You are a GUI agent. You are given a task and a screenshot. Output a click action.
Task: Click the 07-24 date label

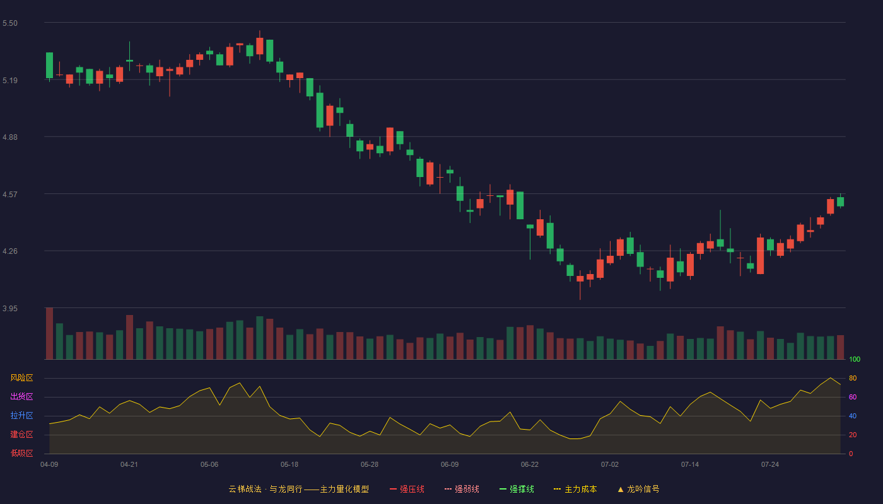tap(770, 464)
